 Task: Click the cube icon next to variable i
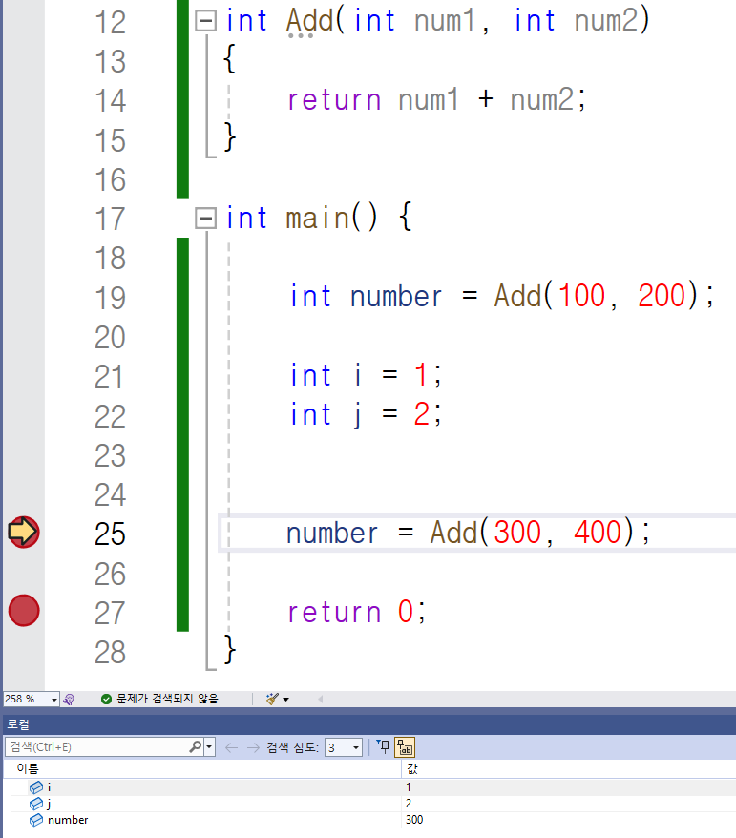coord(36,787)
